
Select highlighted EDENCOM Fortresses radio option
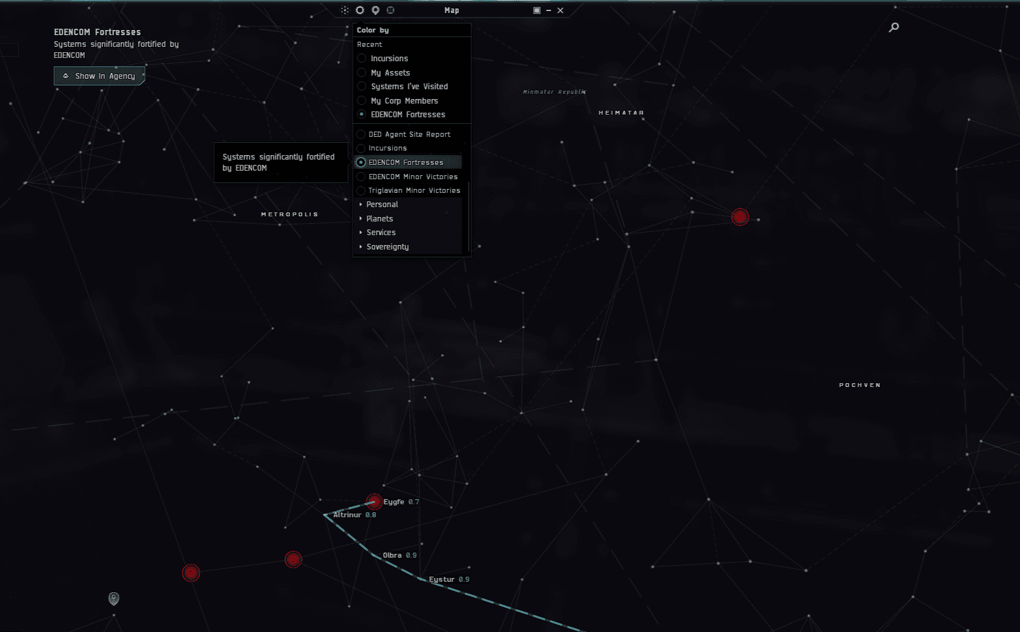pos(409,162)
